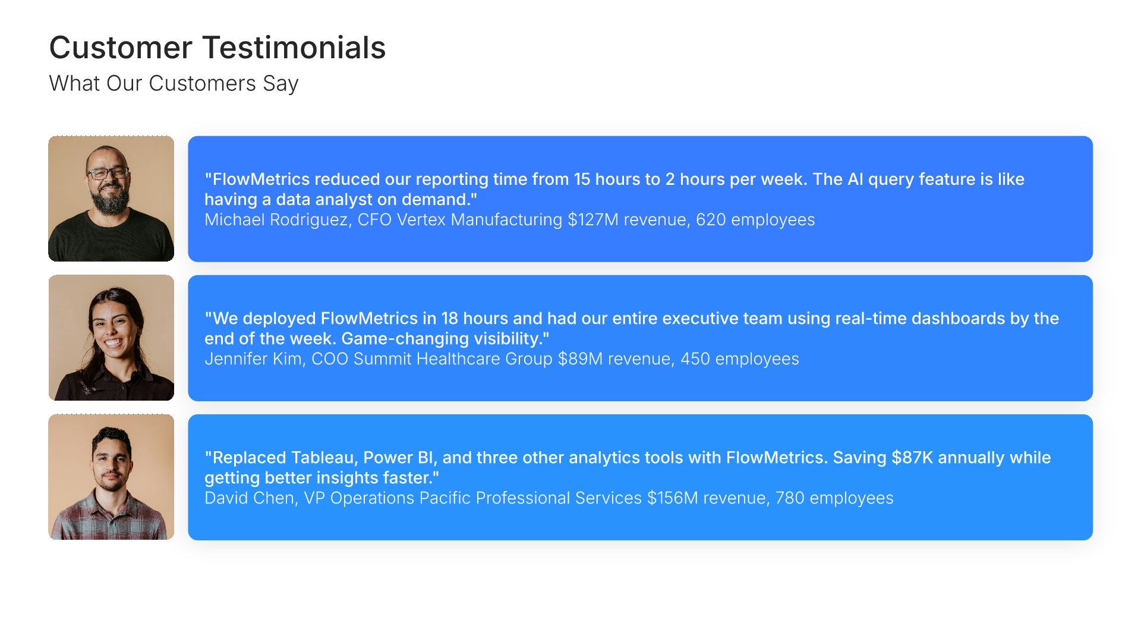Select the Jennifer Kim attribution line

[x=502, y=359]
